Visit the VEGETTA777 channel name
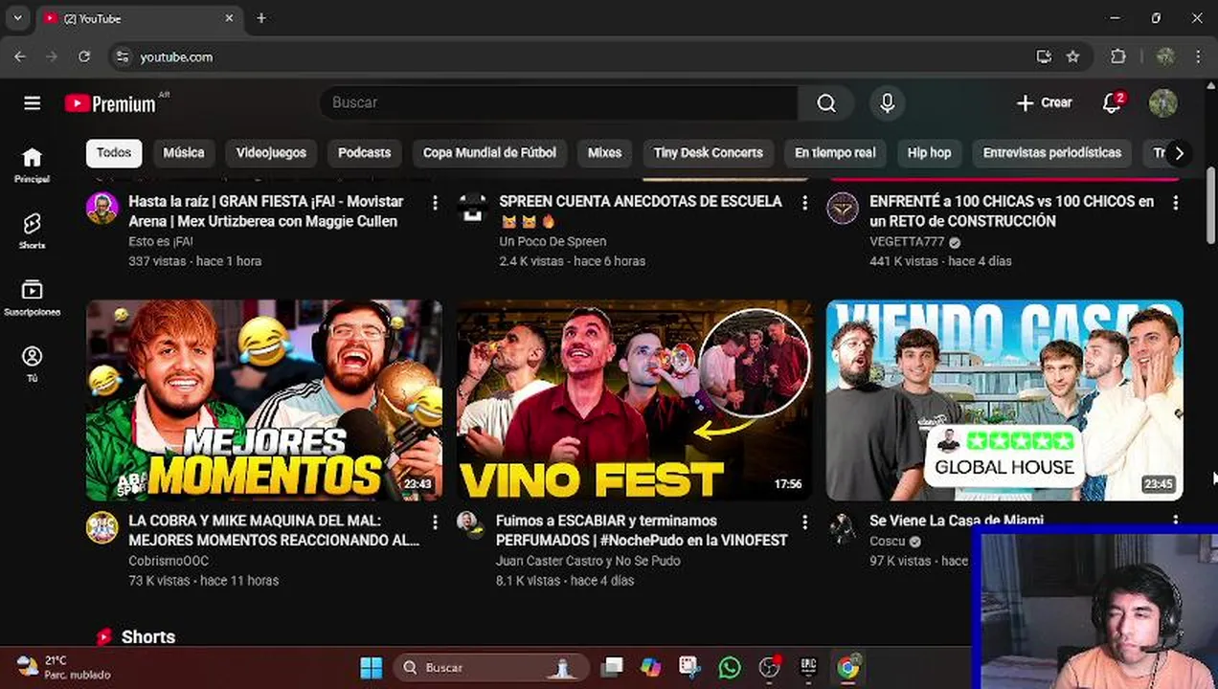Screen dimensions: 1218x689 [x=907, y=241]
